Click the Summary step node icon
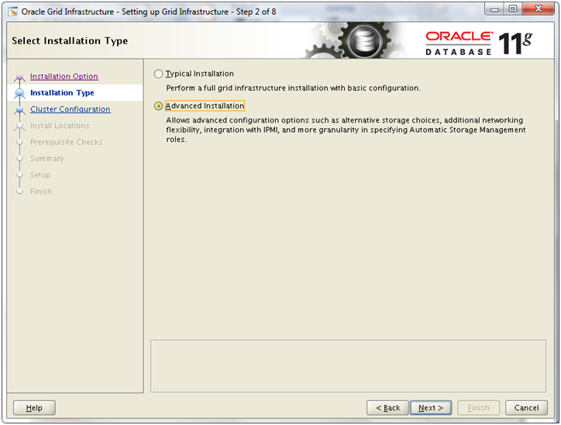This screenshot has width=561, height=425. [x=19, y=159]
